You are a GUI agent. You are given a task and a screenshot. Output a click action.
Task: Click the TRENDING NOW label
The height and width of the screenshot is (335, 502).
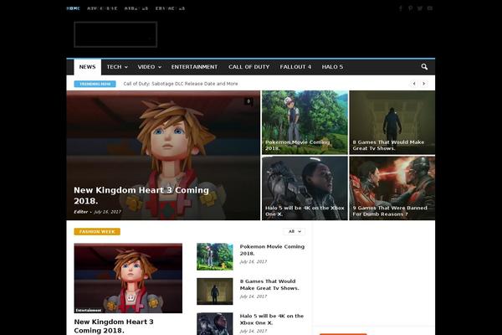coord(95,84)
